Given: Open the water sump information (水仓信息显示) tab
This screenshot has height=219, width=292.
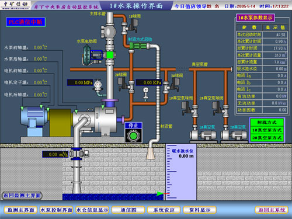Looking at the screenshot, I should tap(92, 210).
